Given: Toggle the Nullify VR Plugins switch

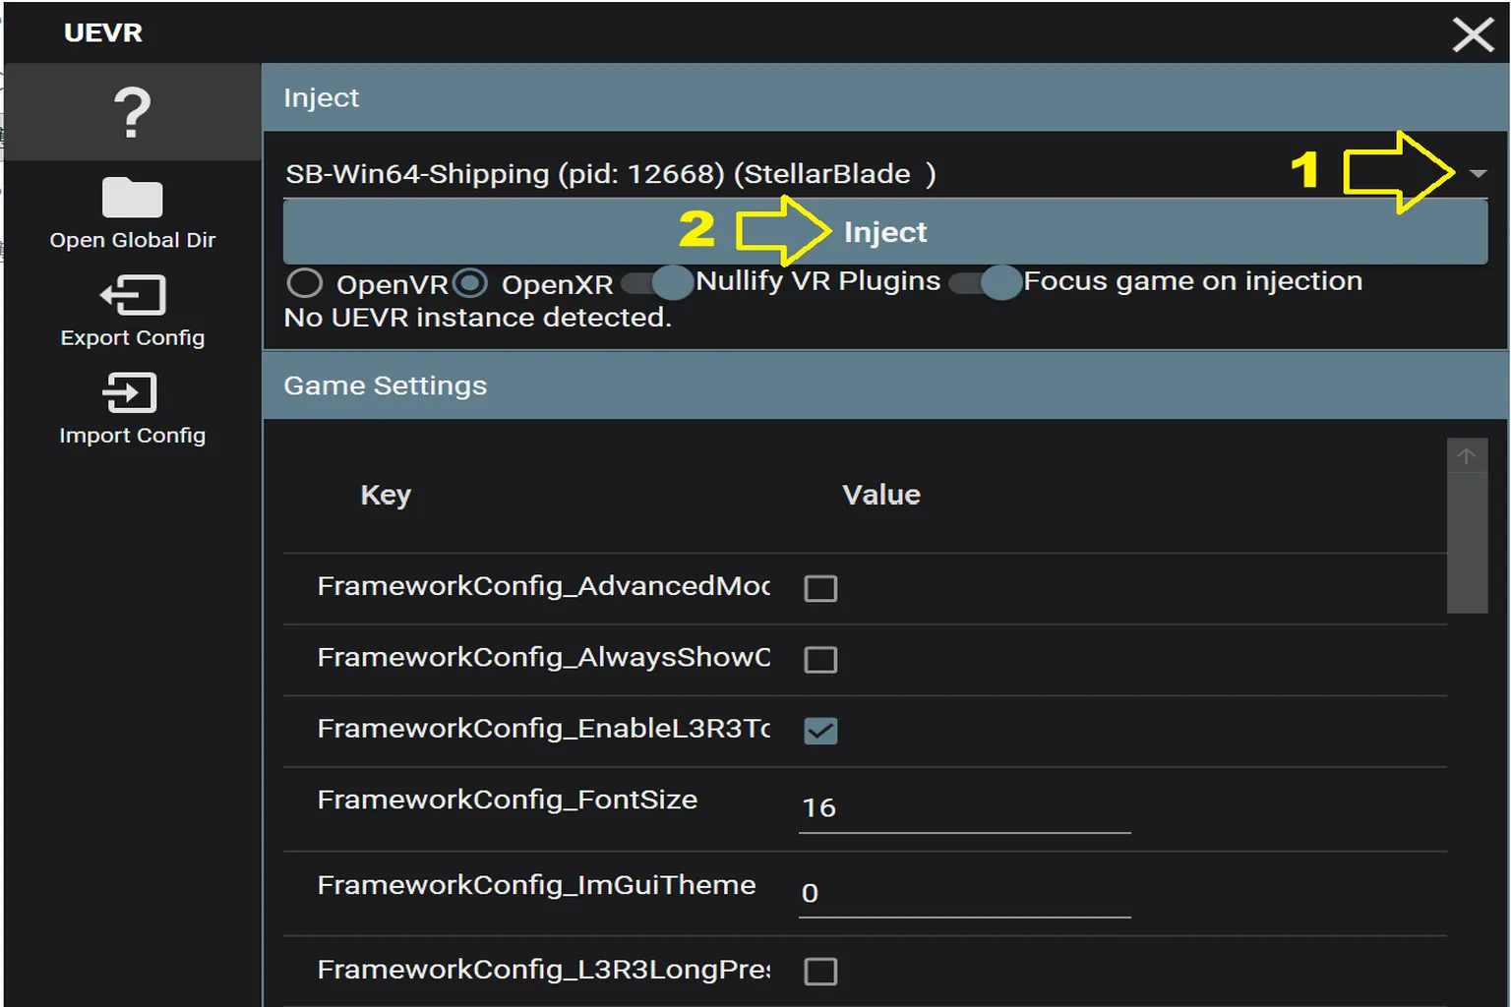Looking at the screenshot, I should (657, 282).
